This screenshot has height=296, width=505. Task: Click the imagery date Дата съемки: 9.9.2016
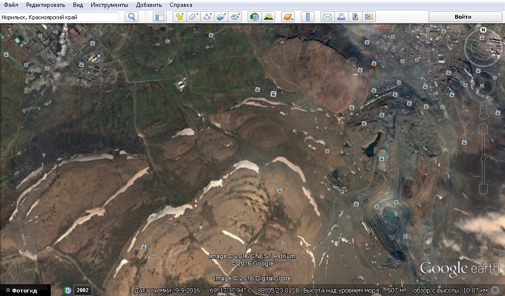[167, 291]
